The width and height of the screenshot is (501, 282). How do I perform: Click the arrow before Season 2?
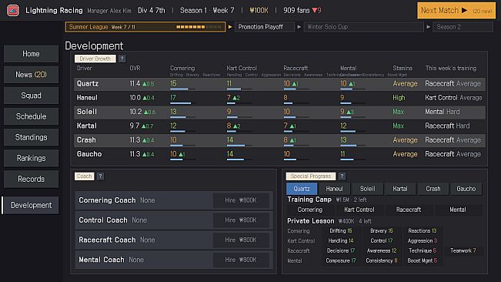[x=428, y=27]
